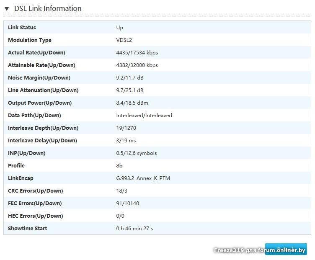Select the FEC Errors value 91/10140
Viewport: 315px width, 260px height.
[x=127, y=203]
